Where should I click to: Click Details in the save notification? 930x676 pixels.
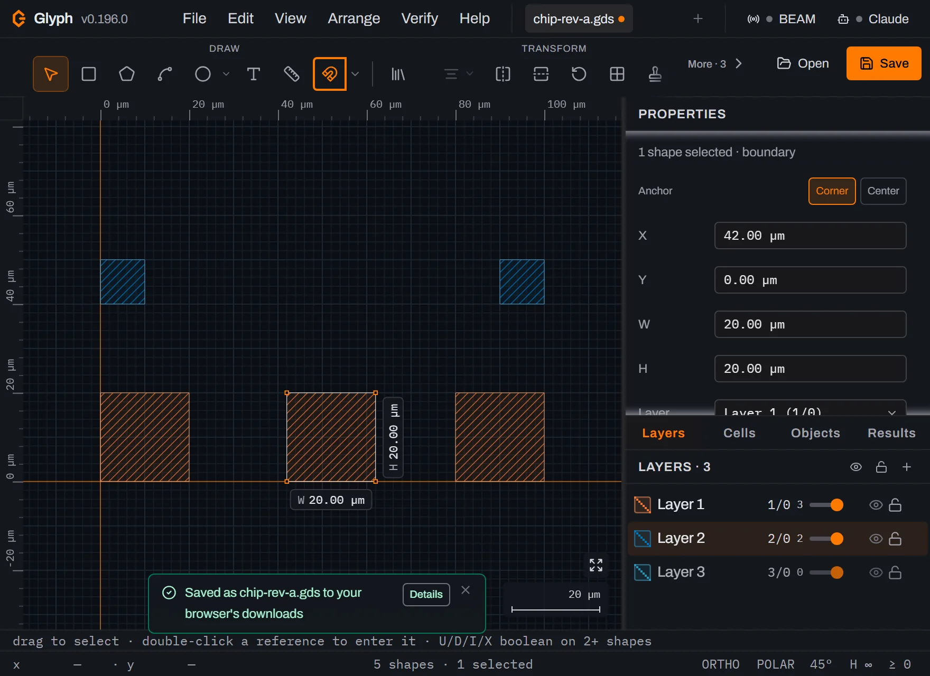click(426, 595)
